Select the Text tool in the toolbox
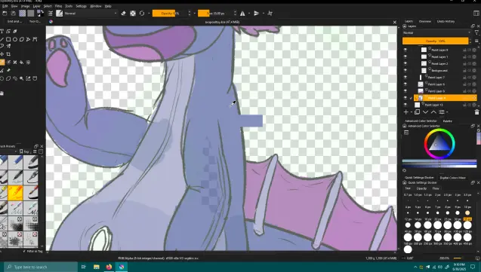 point(2,31)
